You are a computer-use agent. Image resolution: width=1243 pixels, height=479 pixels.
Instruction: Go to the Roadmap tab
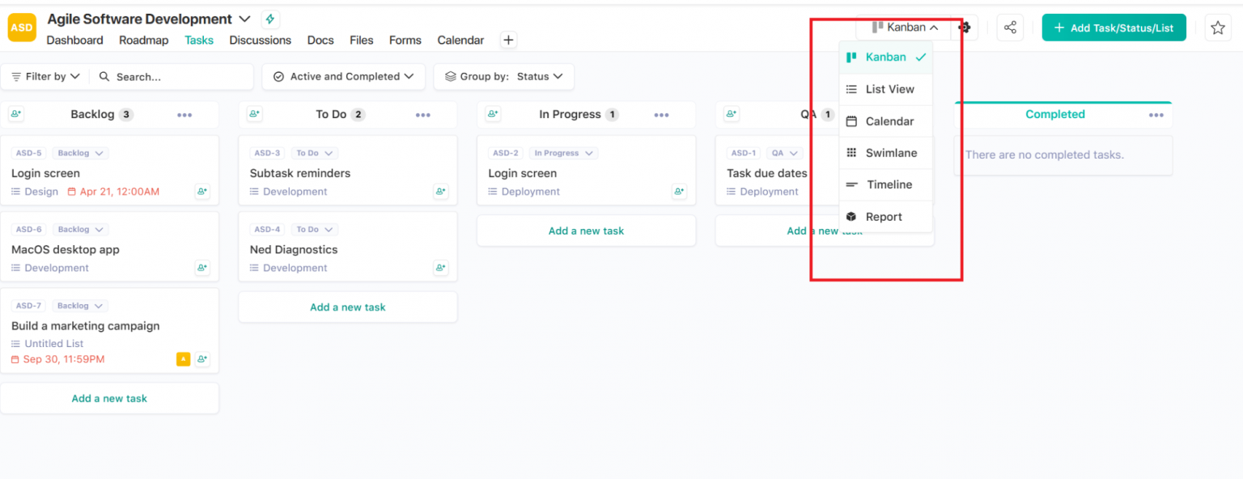click(143, 40)
